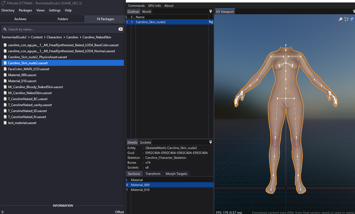Open the Outliner panel dropdown arrow
355x214 pixels.
(211, 11)
